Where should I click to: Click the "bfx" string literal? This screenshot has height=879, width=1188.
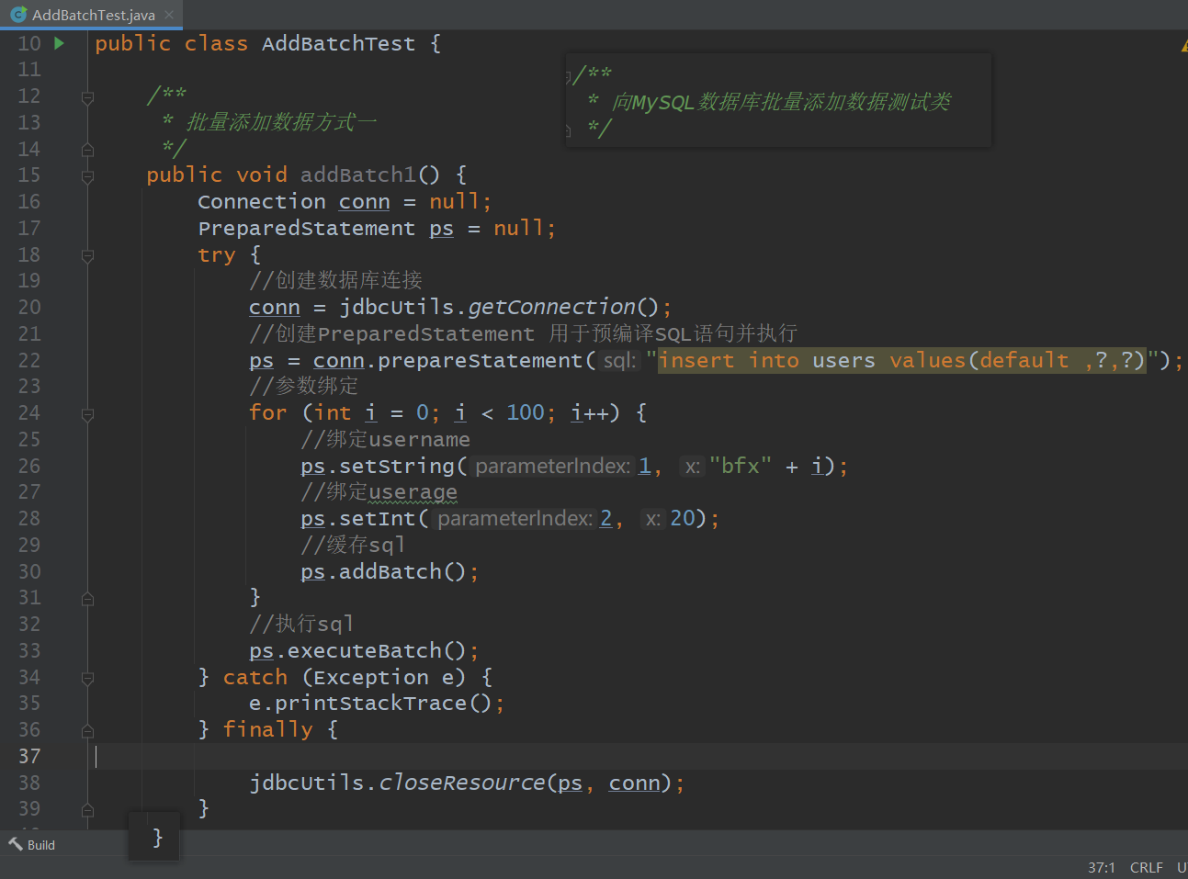(740, 467)
